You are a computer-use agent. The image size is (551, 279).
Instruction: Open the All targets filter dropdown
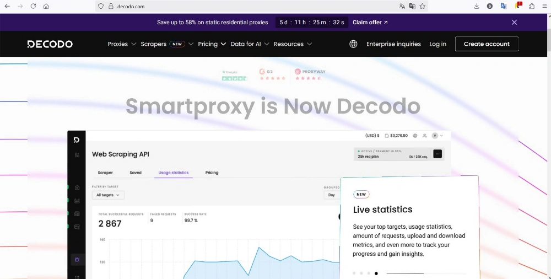(x=108, y=195)
